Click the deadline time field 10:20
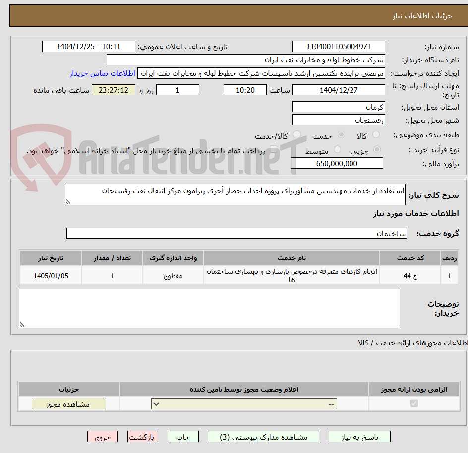 point(245,90)
